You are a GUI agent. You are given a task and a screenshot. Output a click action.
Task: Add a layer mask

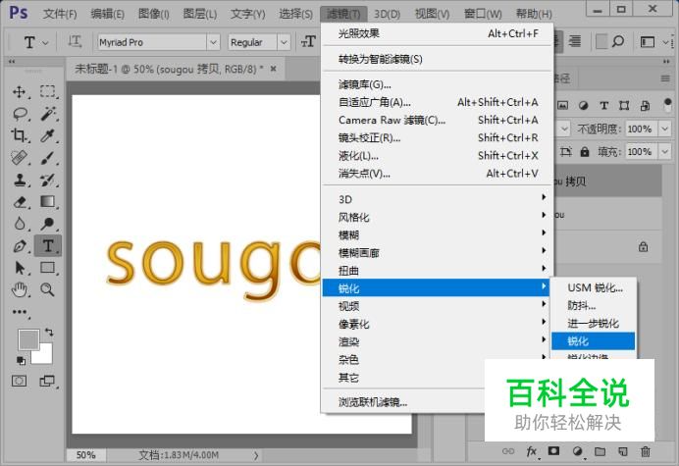point(553,451)
